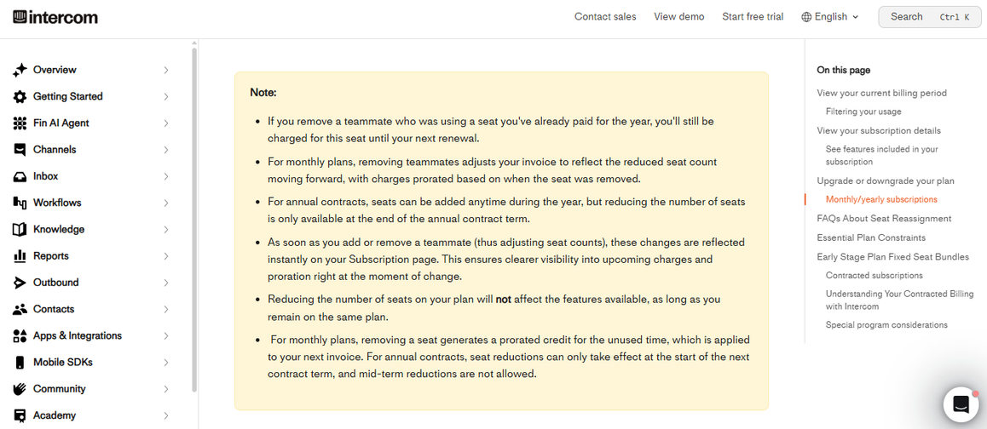
Task: Jump to Contracted subscriptions
Action: pyautogui.click(x=874, y=276)
